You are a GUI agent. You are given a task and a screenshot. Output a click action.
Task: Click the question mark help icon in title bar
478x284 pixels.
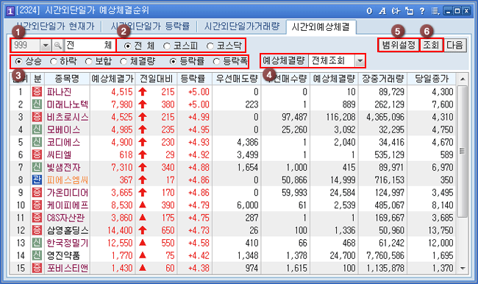[422, 11]
